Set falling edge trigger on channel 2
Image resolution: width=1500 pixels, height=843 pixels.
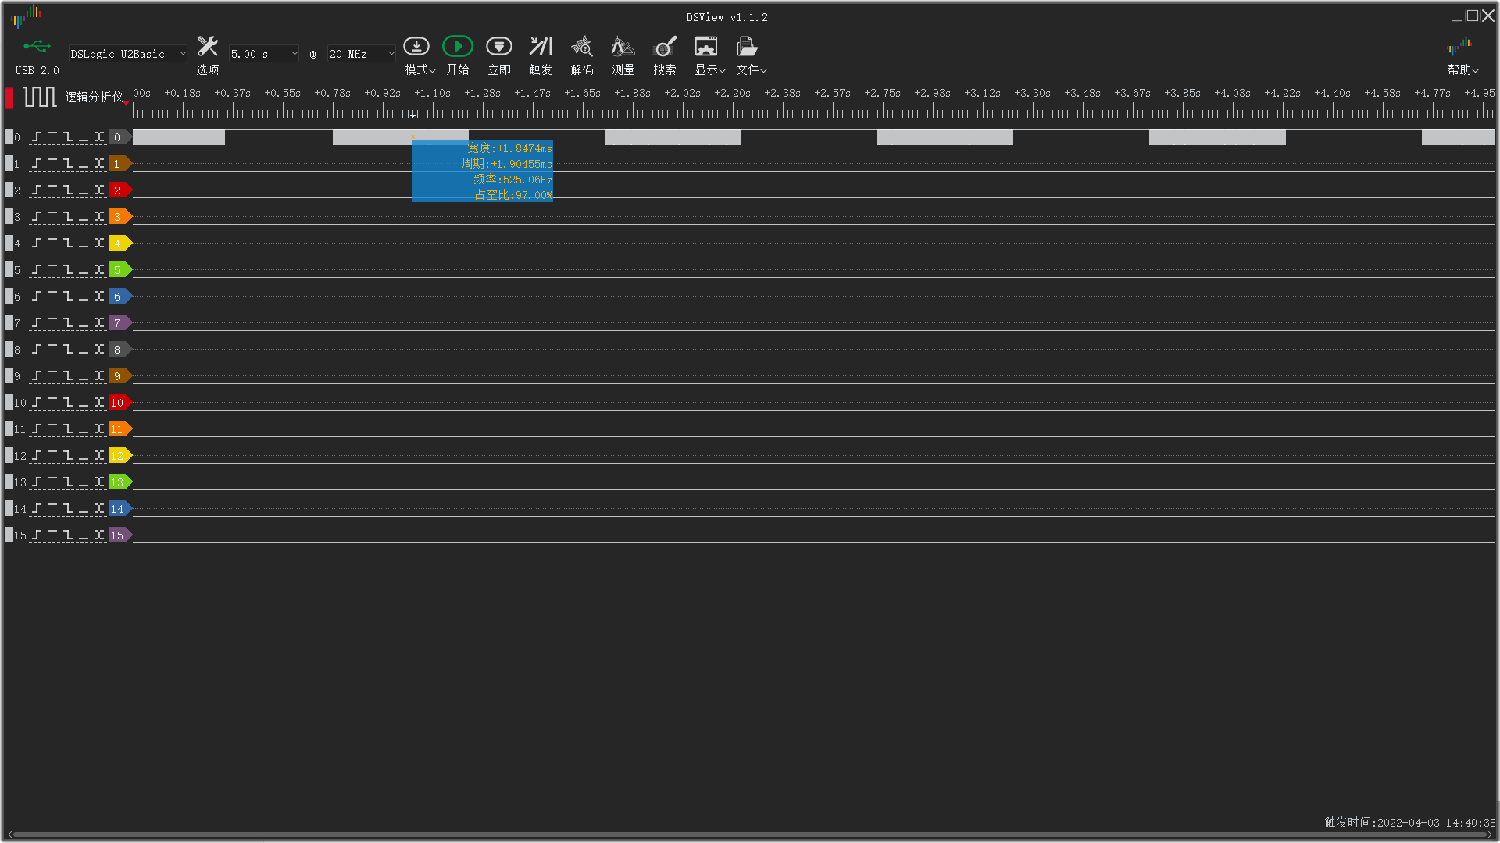tap(68, 190)
